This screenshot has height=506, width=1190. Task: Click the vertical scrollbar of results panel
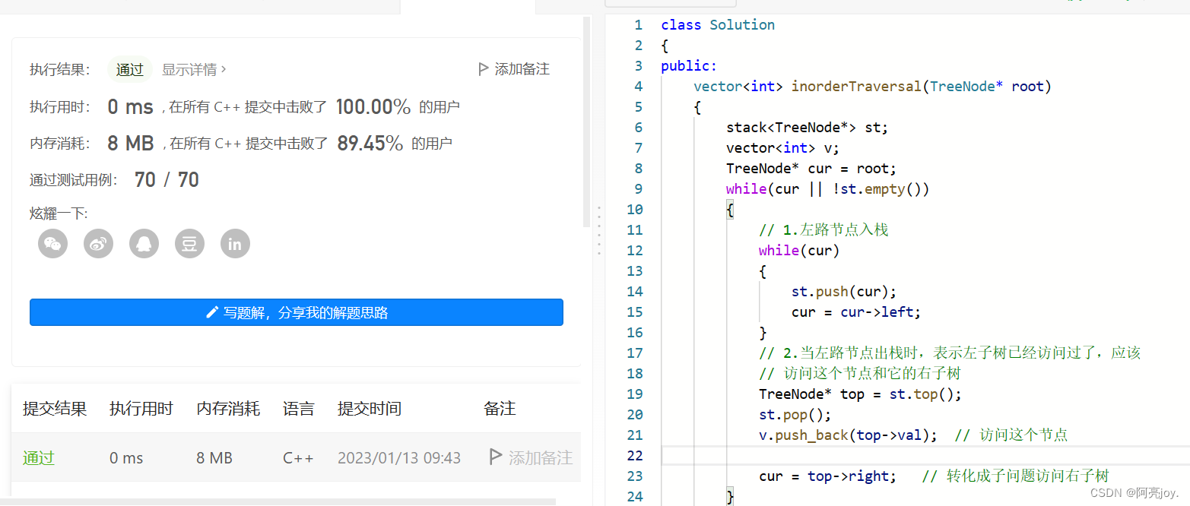pos(586,122)
